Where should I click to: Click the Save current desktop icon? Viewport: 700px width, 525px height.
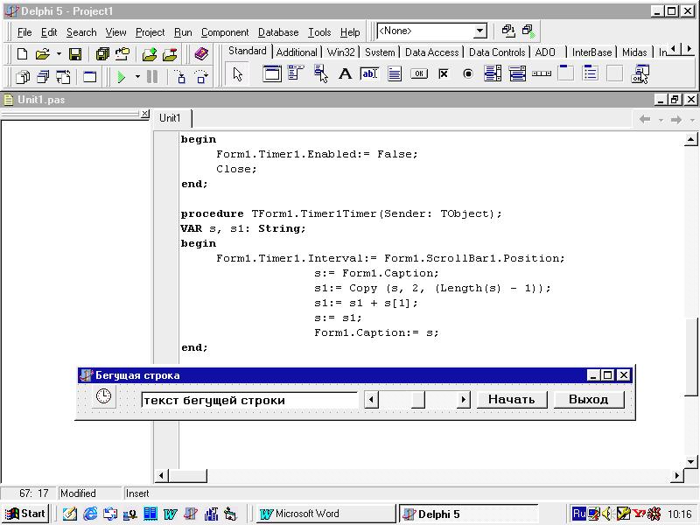[508, 31]
